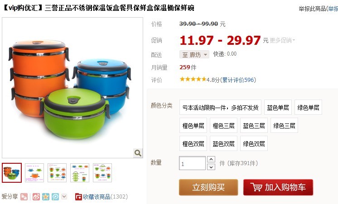Image resolution: width=338 pixels, height=204 pixels.
Task: Share via the blue circular icon
Action: [x=55, y=197]
